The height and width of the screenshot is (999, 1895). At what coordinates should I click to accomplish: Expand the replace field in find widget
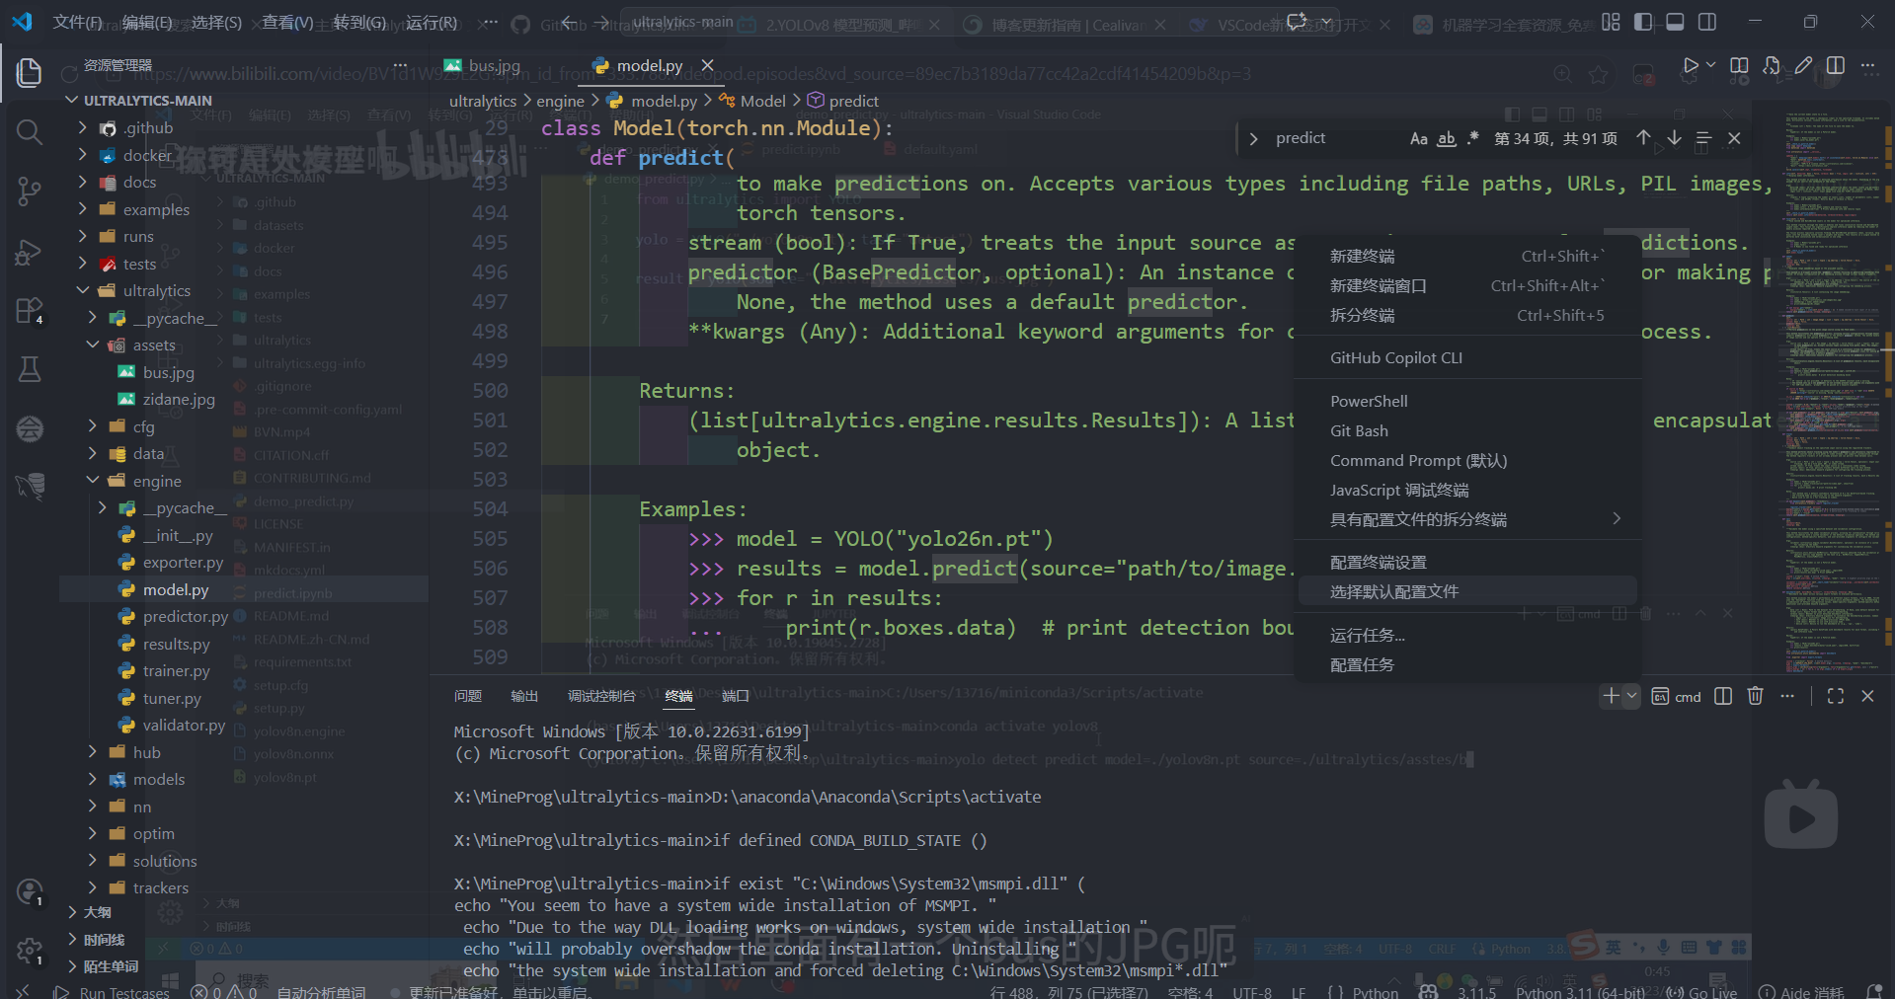coord(1254,138)
